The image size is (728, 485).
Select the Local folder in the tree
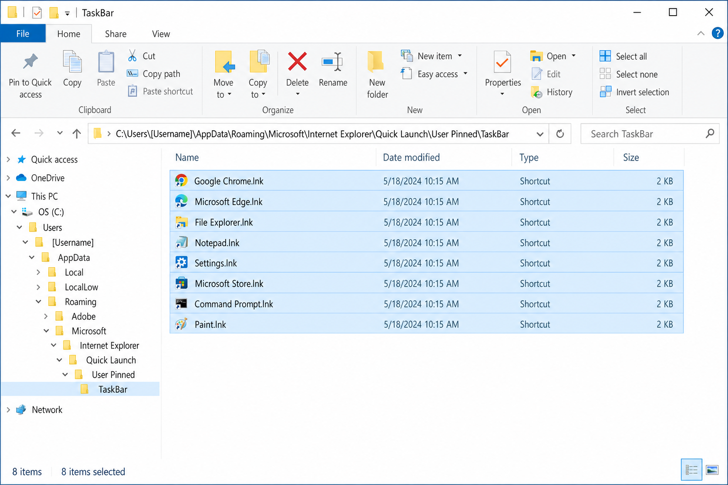coord(74,272)
